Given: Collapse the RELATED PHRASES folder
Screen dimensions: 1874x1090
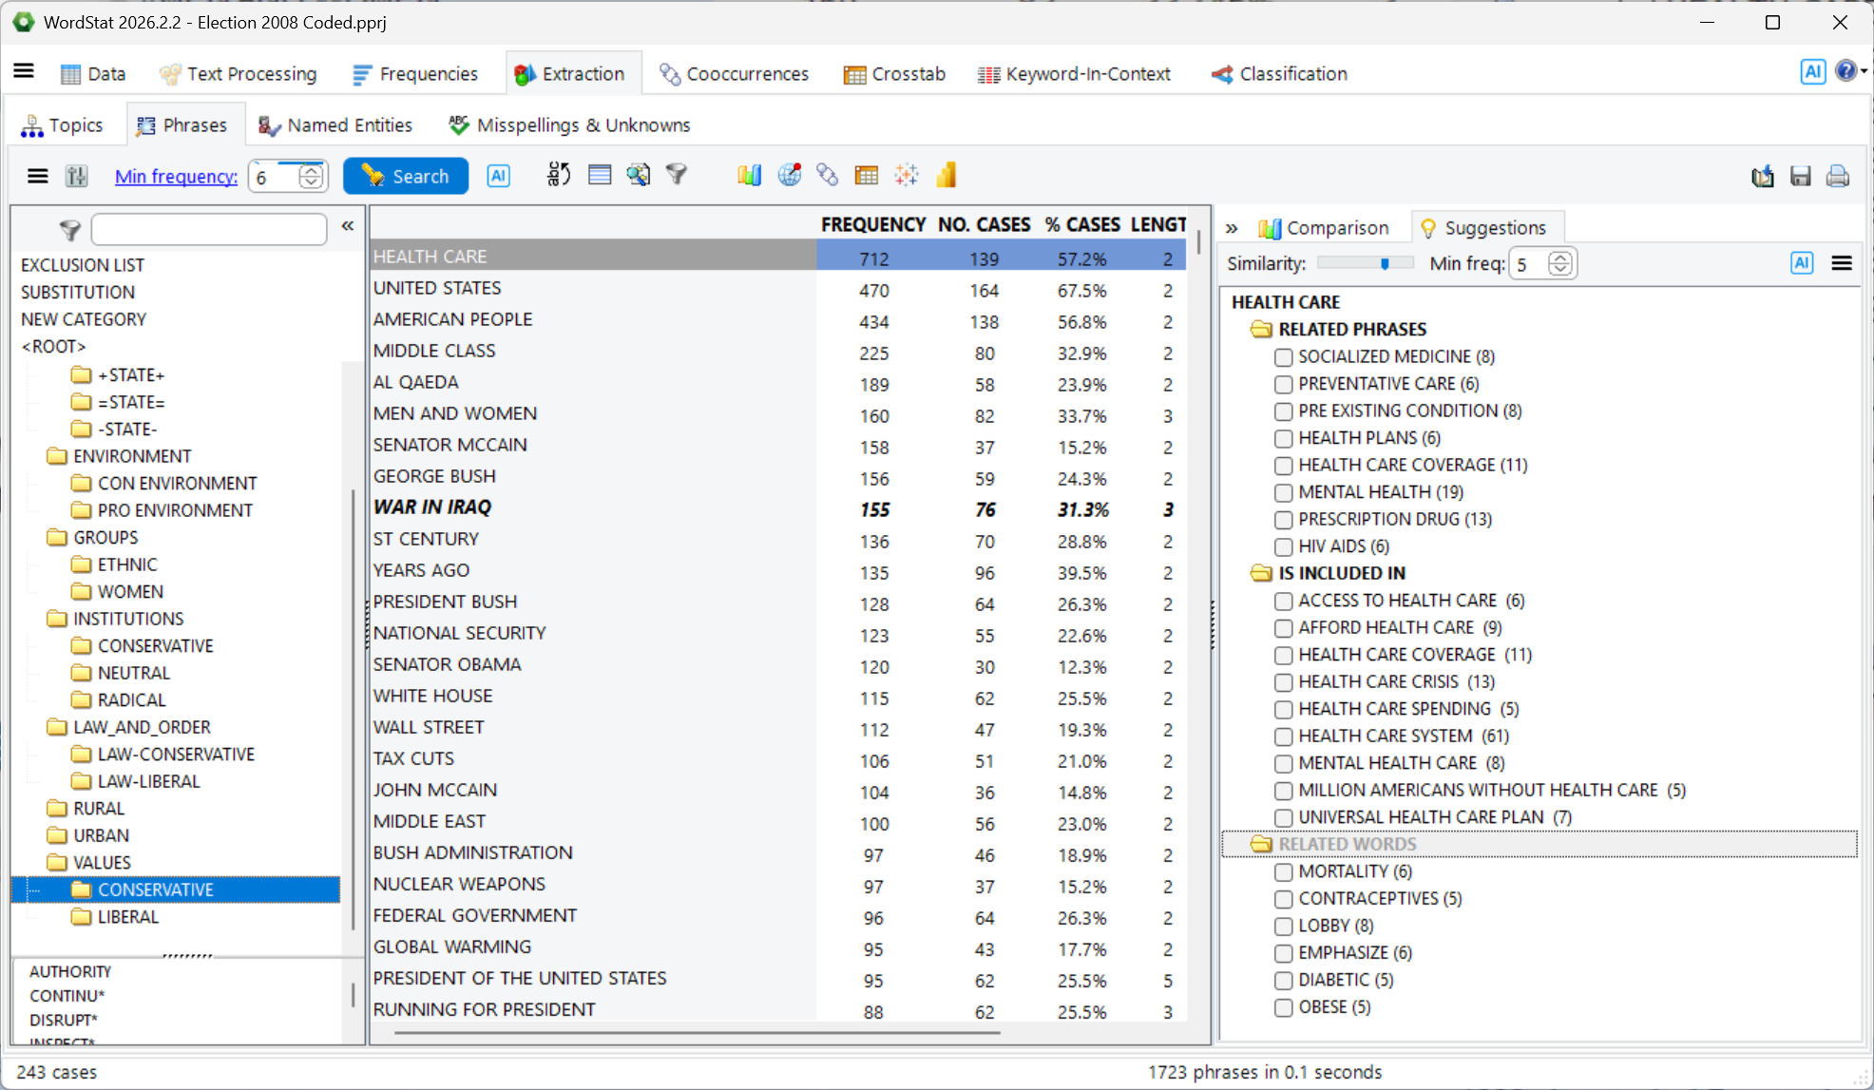Looking at the screenshot, I should tap(1262, 330).
